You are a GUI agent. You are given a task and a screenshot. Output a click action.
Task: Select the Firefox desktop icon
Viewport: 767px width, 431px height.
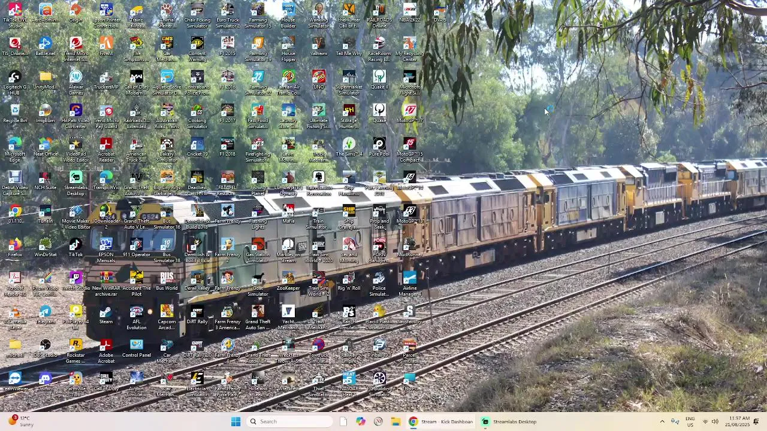(x=15, y=248)
